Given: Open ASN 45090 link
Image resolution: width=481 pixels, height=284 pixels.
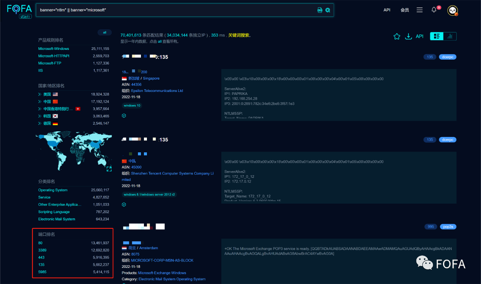Looking at the screenshot, I should 136,167.
